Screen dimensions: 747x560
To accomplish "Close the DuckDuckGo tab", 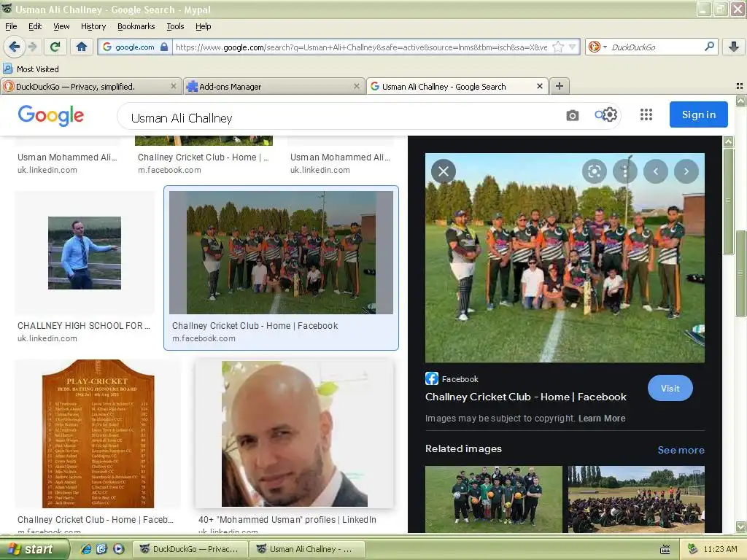I will [x=174, y=86].
